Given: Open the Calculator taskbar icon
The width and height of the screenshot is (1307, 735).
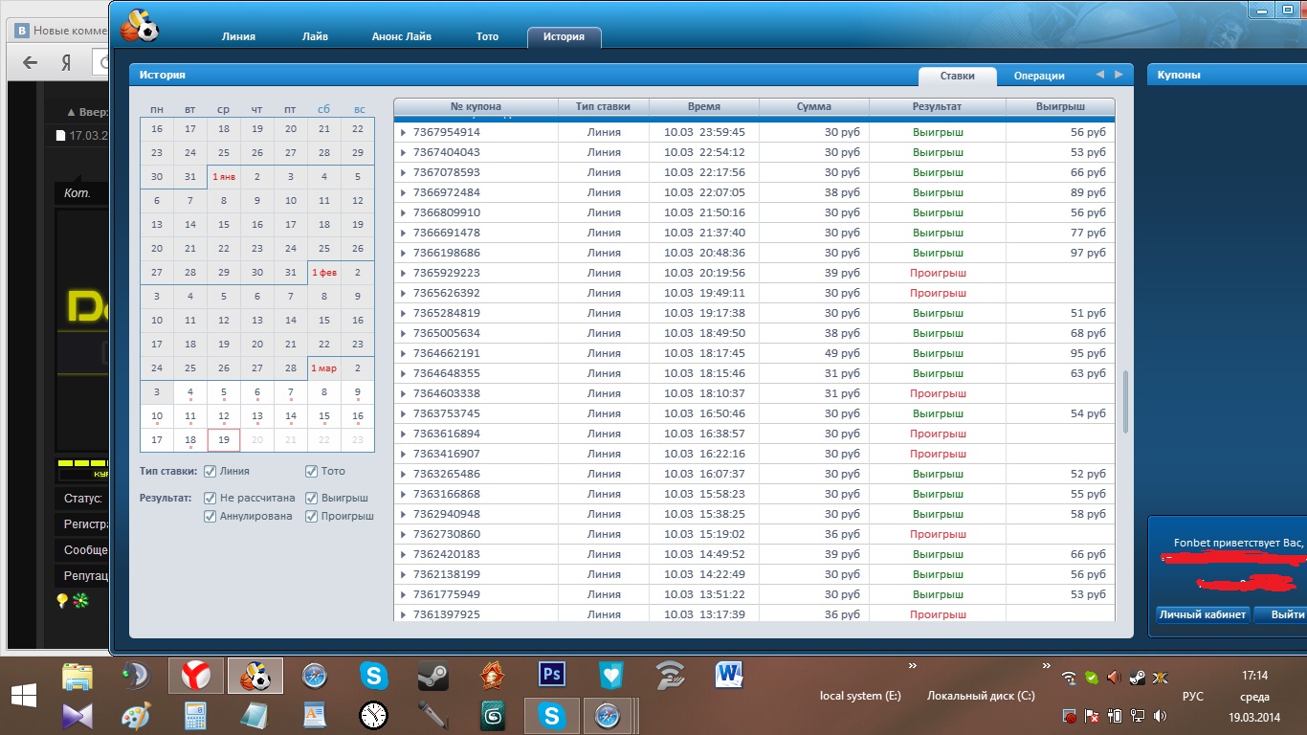Looking at the screenshot, I should point(196,715).
